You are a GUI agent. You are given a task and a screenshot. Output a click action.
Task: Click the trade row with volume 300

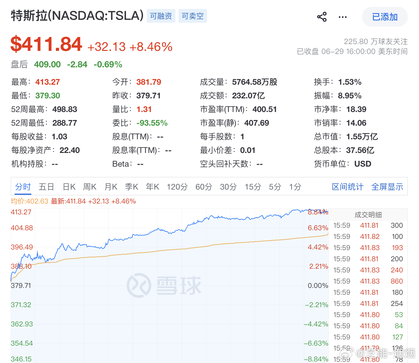tap(368, 226)
